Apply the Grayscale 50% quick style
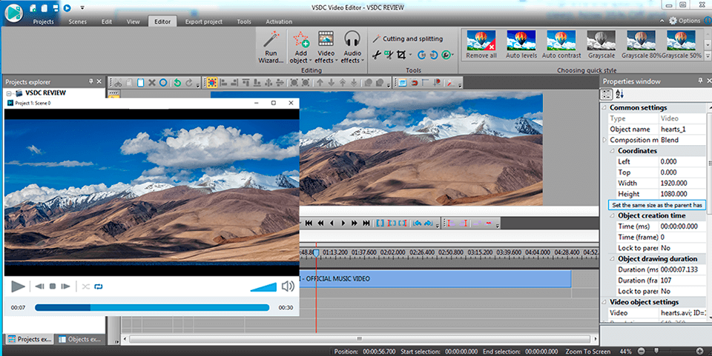This screenshot has height=356, width=712. click(x=681, y=44)
